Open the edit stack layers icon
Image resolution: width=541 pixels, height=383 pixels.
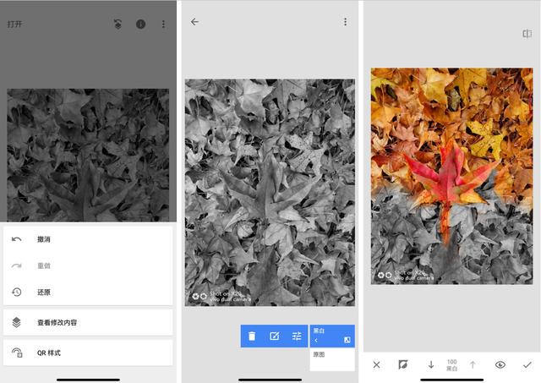118,24
